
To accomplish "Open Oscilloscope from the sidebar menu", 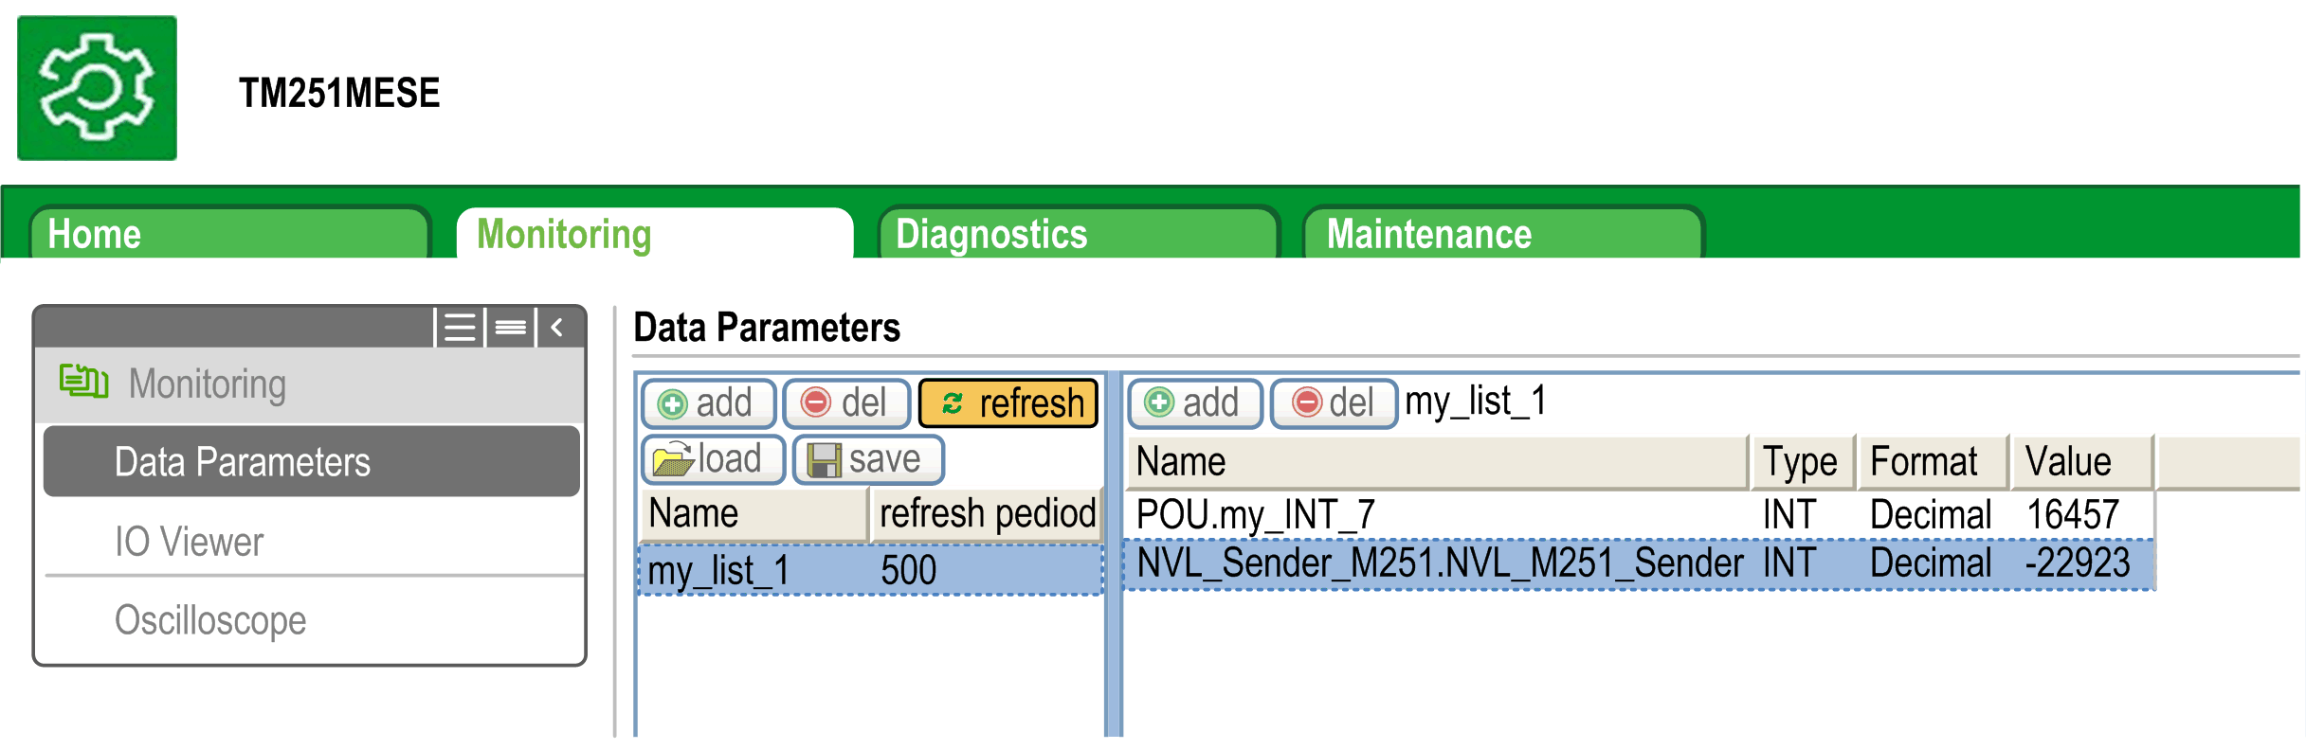I will coord(210,620).
